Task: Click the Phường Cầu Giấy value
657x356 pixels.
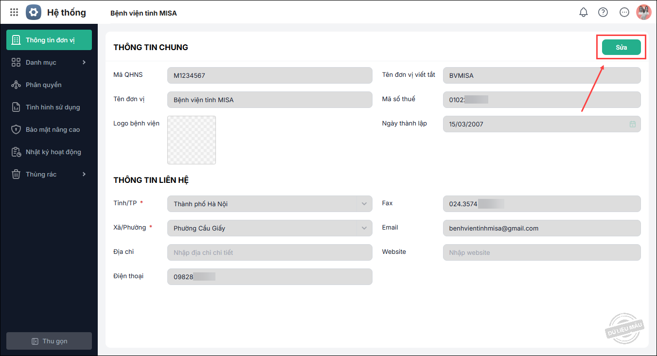Action: [x=199, y=228]
